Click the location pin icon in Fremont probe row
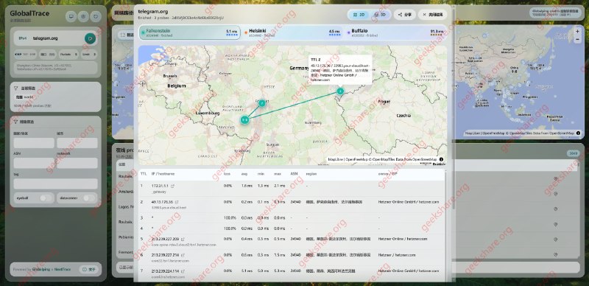The width and height of the screenshot is (589, 286). point(556,255)
